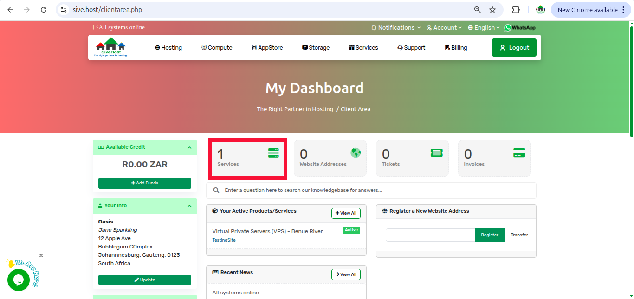
Task: Click the Transfer link
Action: (519, 235)
